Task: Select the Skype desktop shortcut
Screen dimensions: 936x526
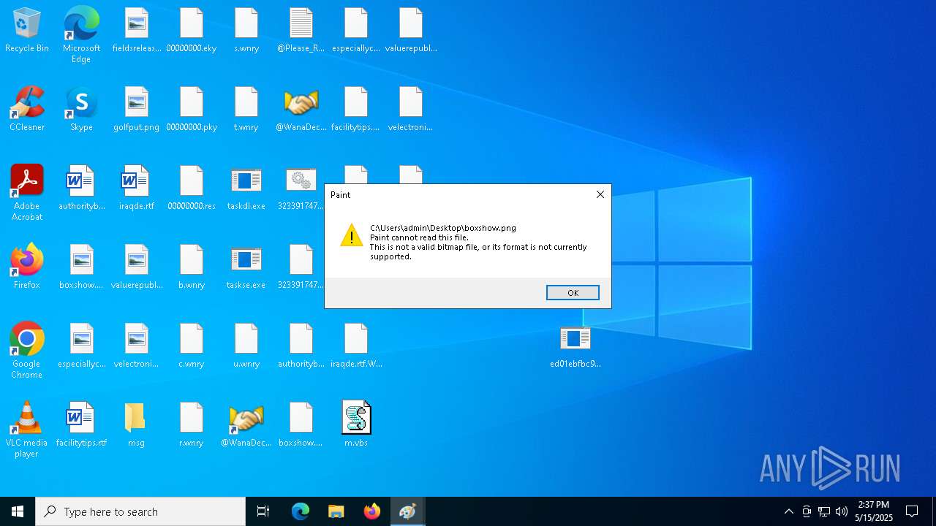Action: (81, 110)
